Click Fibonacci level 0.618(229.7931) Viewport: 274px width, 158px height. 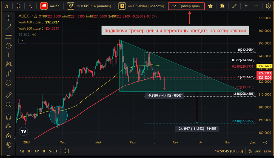(x=243, y=67)
